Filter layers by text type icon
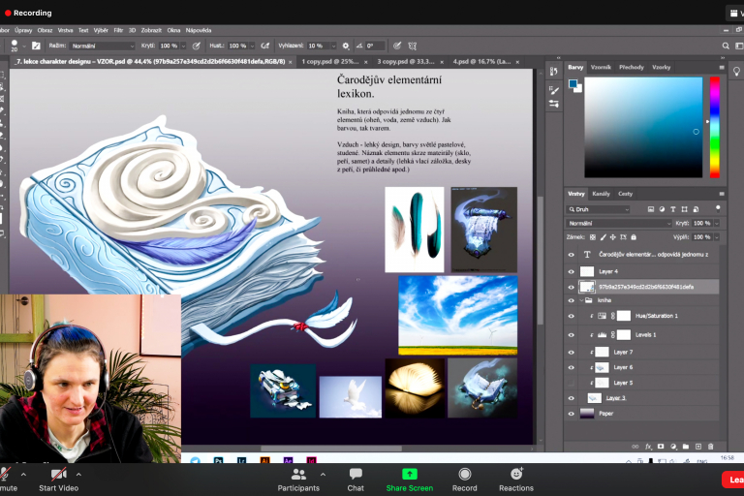Image resolution: width=744 pixels, height=496 pixels. tap(672, 208)
